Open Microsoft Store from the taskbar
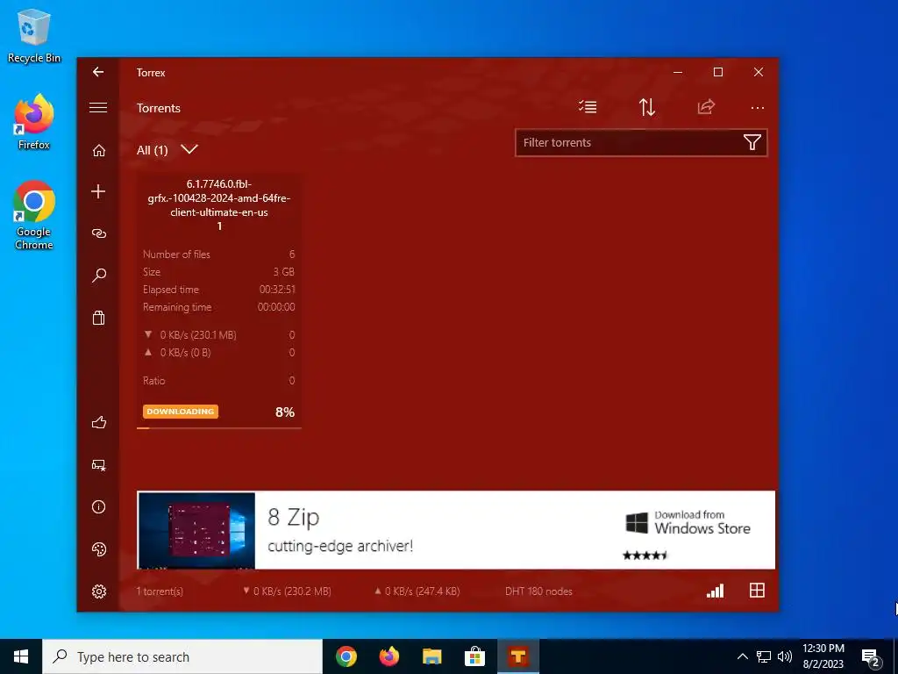The width and height of the screenshot is (898, 674). [474, 656]
